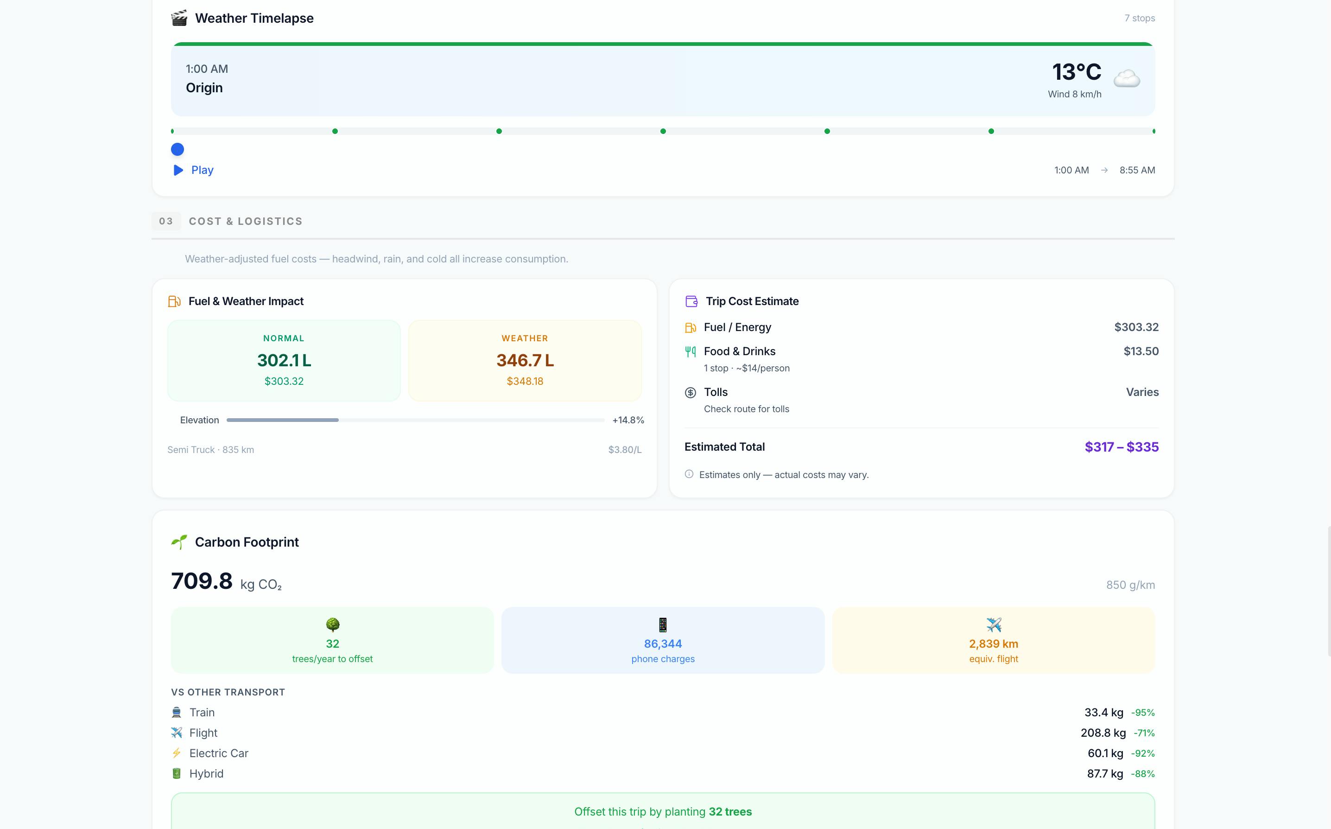Screen dimensions: 1331x829
Task: Click the seedling icon beside Carbon Footprint
Action: tap(178, 542)
